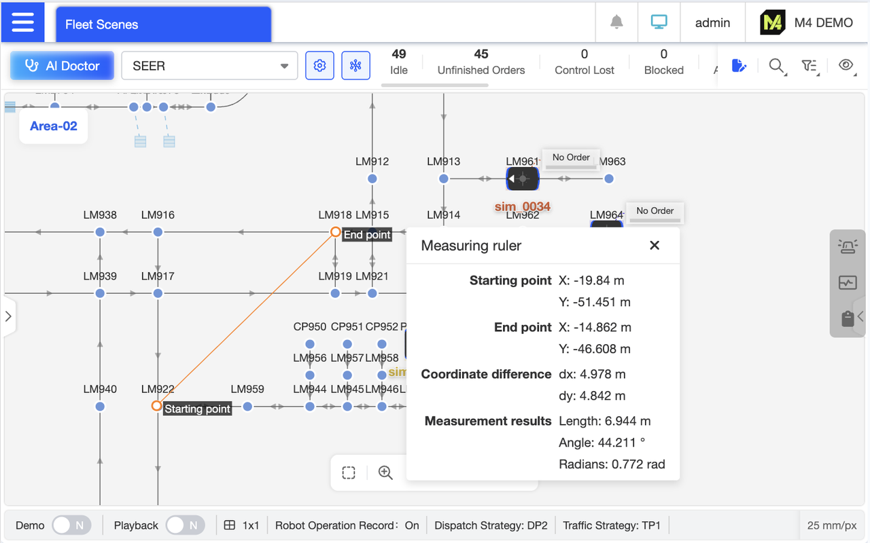Collapse the right toolbar panel chevron
The height and width of the screenshot is (543, 870).
click(859, 316)
